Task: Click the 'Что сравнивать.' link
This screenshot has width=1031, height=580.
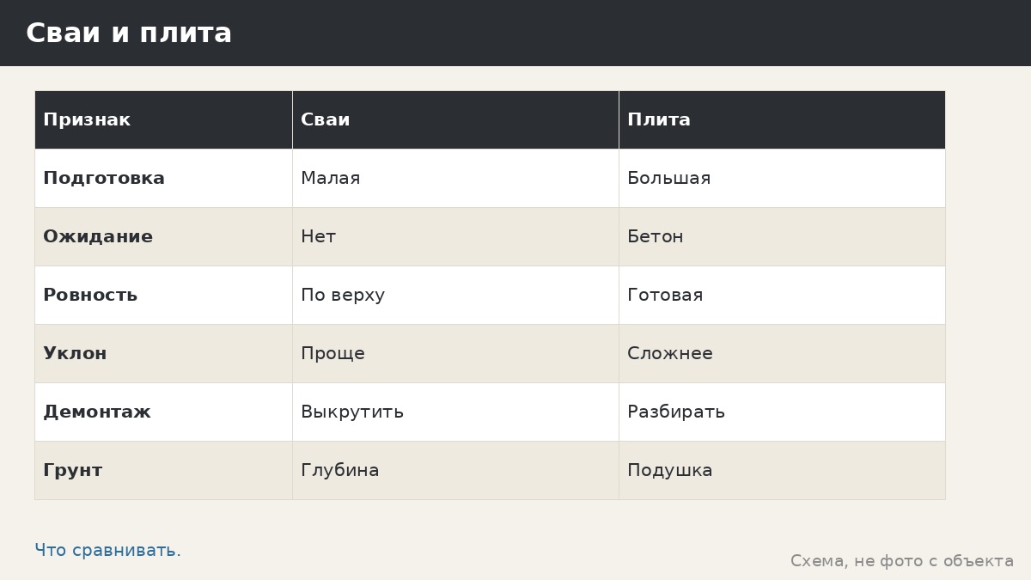Action: click(107, 550)
